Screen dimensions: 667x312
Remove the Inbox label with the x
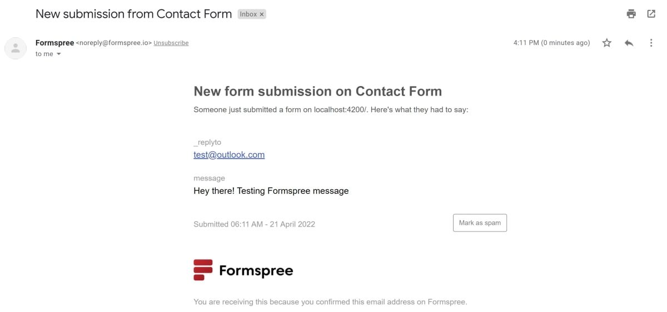click(262, 14)
